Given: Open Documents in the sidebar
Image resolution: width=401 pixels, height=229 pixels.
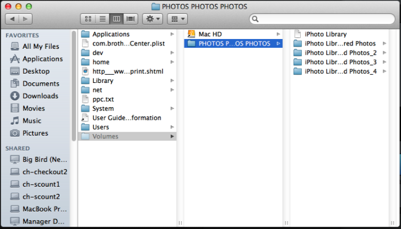Looking at the screenshot, I should pyautogui.click(x=35, y=83).
